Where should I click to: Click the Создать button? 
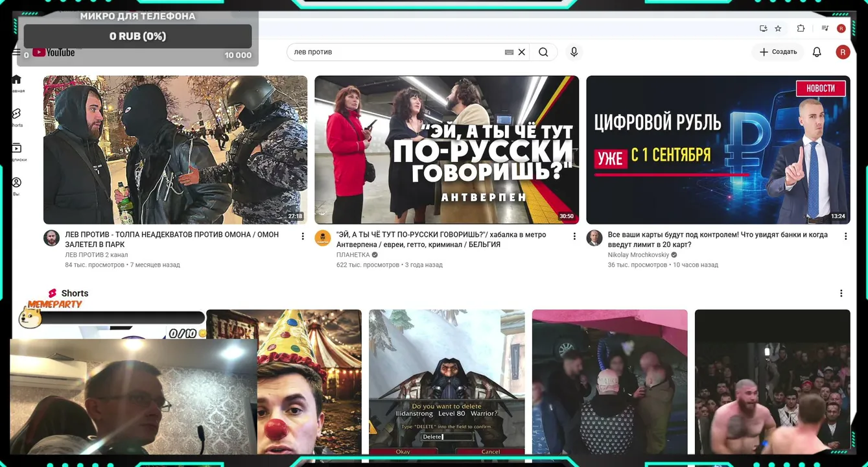coord(778,52)
